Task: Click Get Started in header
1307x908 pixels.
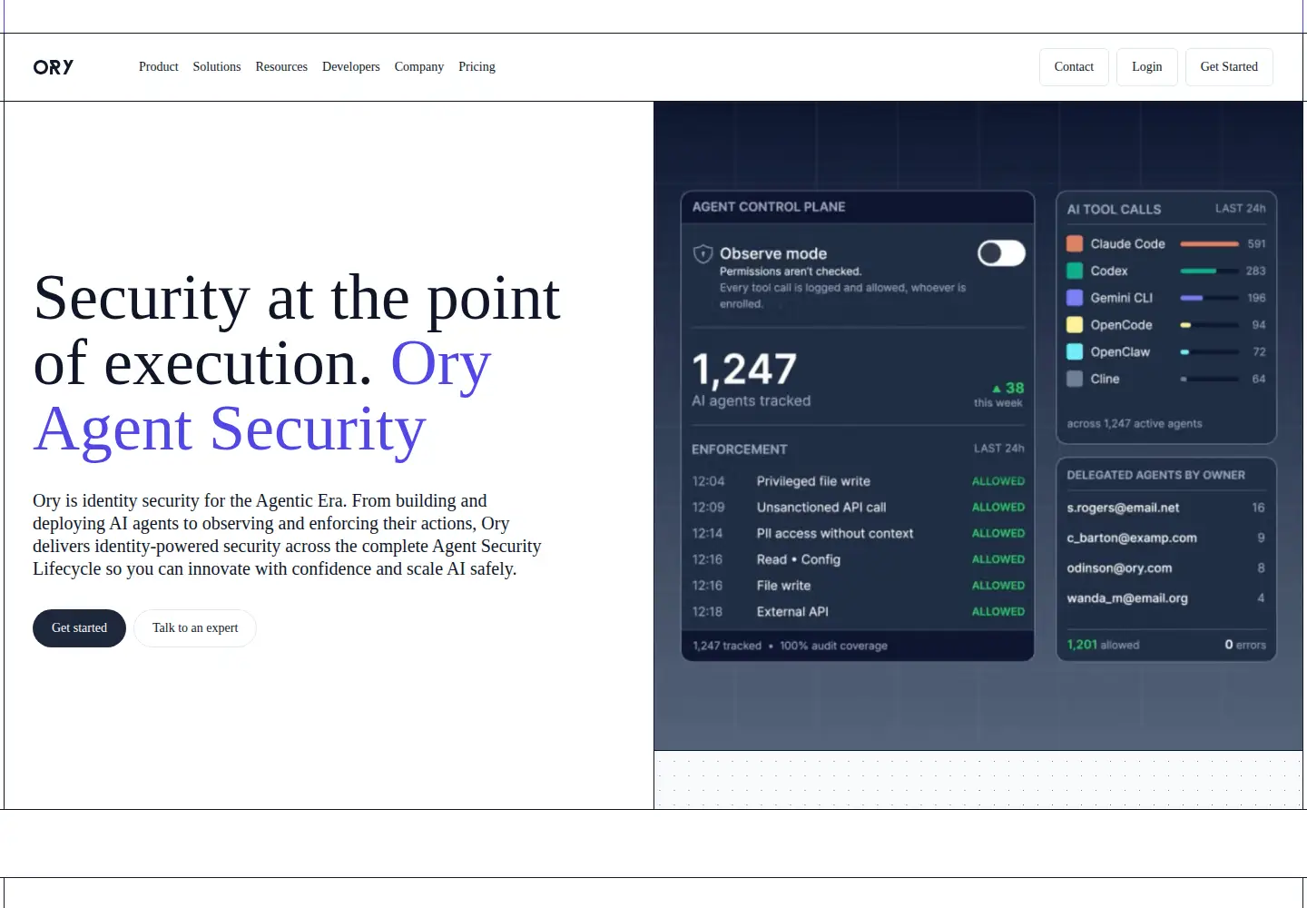Action: point(1229,67)
